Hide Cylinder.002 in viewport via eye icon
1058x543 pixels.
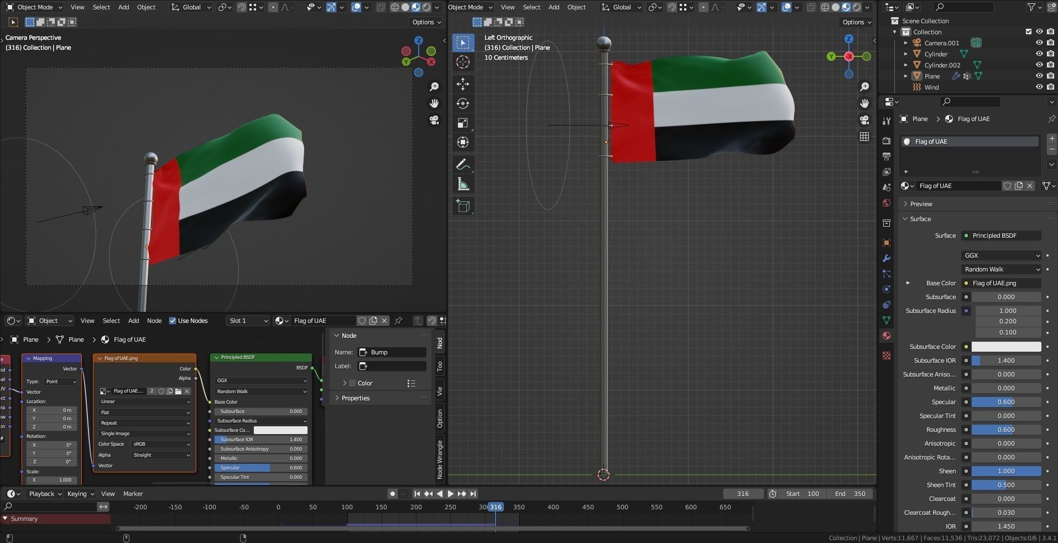pyautogui.click(x=1039, y=65)
